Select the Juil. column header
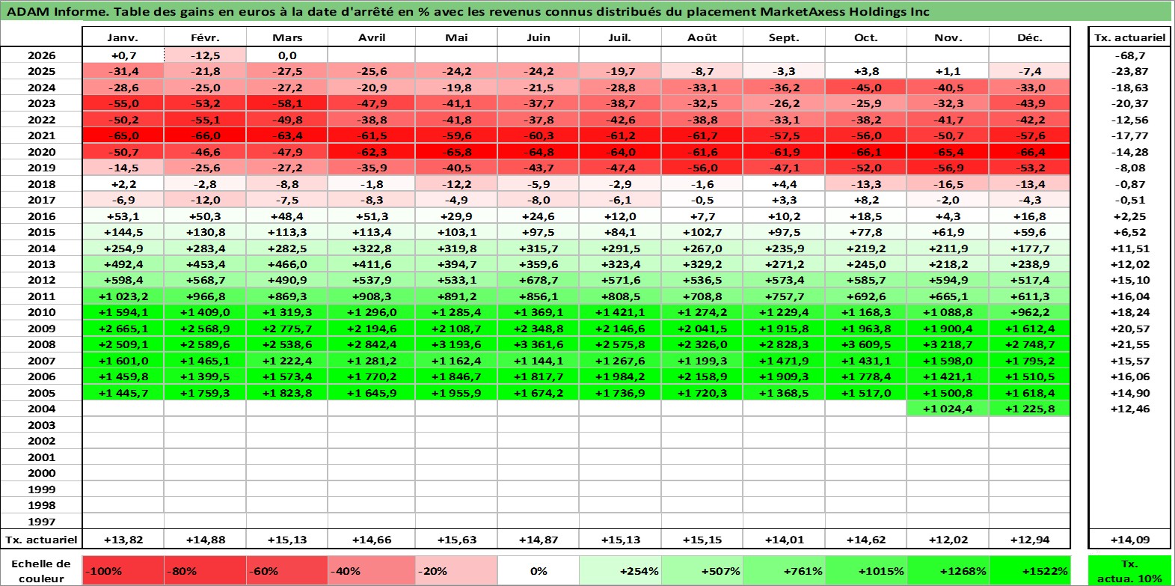Image resolution: width=1175 pixels, height=586 pixels. pyautogui.click(x=620, y=37)
